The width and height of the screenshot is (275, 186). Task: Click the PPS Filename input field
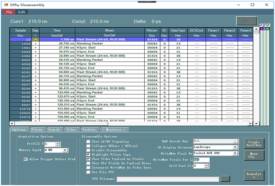coord(168,179)
